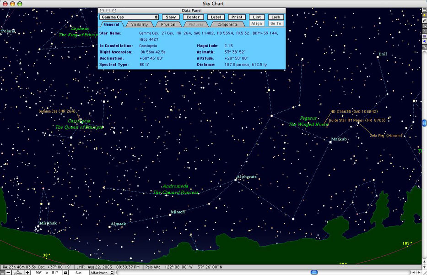The height and width of the screenshot is (275, 427).
Task: Open the Zoom popup menu
Action: (18, 273)
